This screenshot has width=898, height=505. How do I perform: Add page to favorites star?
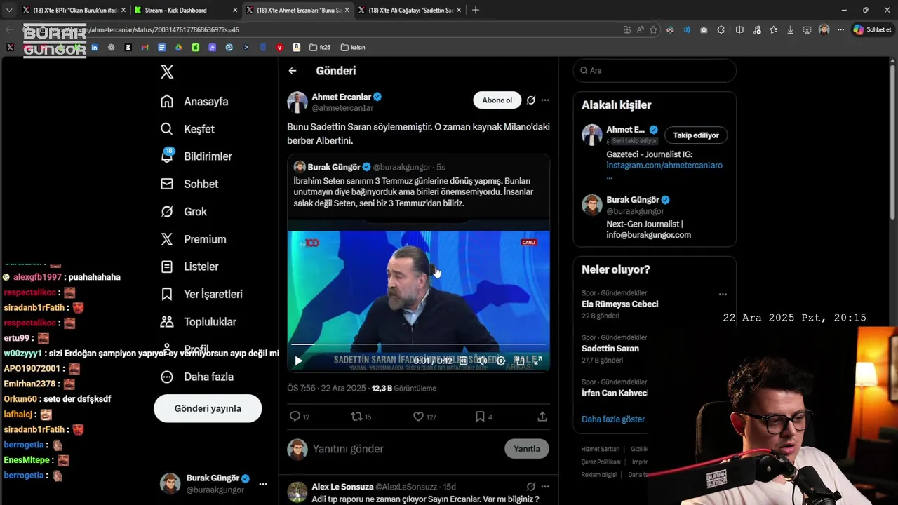[x=653, y=30]
